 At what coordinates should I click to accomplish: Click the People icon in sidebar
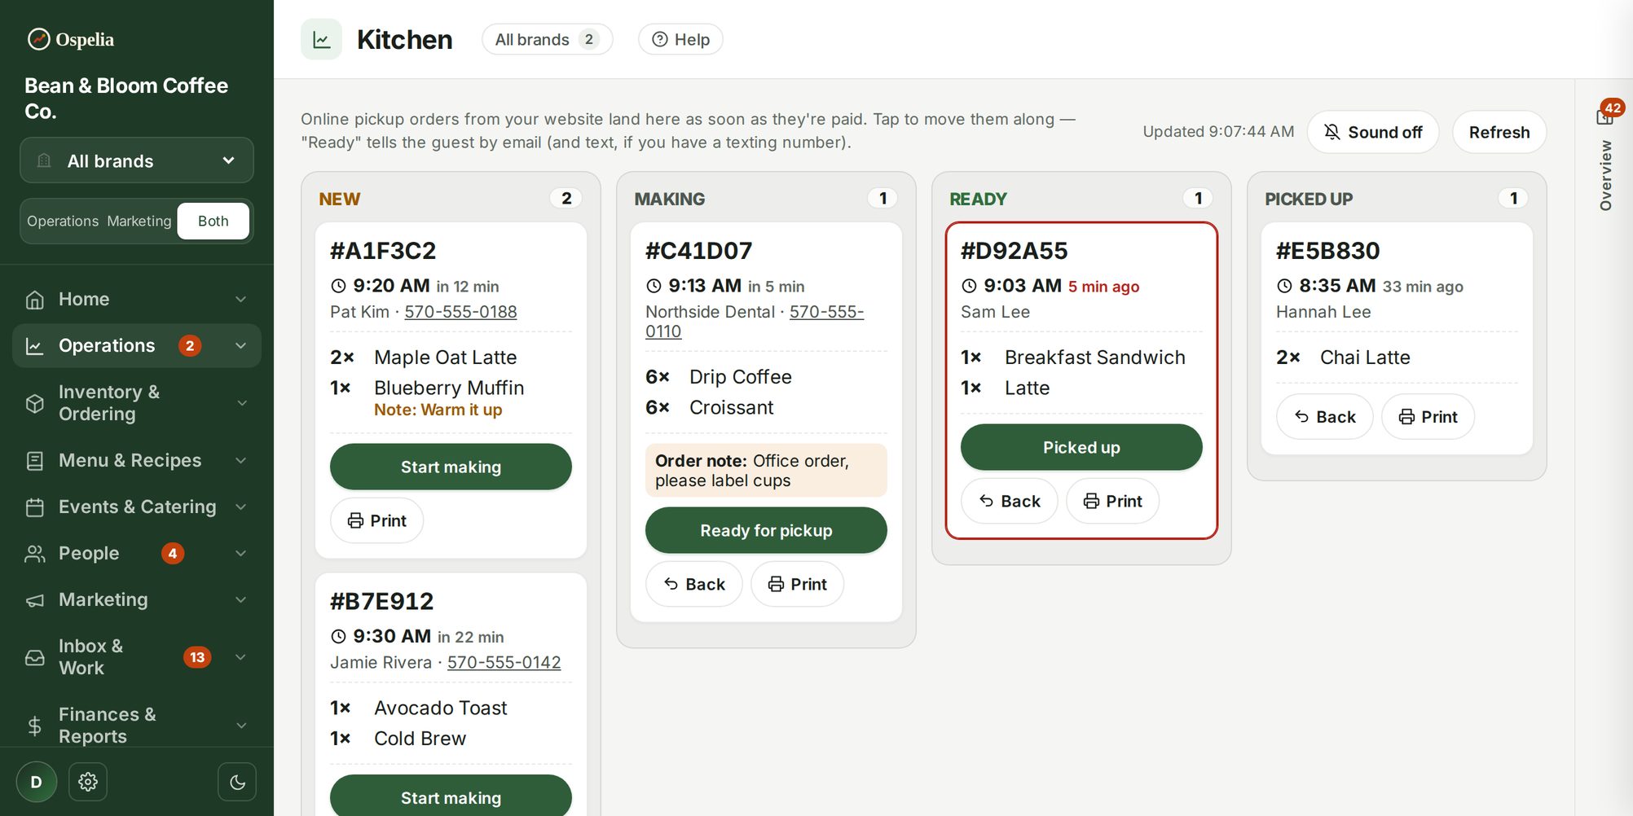[34, 554]
